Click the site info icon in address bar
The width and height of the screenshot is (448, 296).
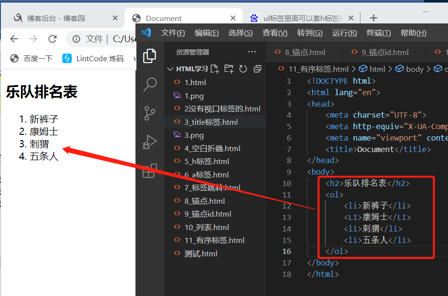[76, 39]
